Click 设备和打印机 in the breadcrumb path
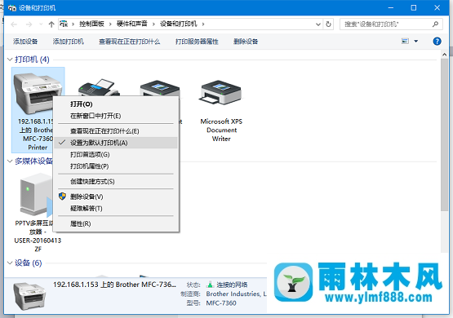 tap(179, 24)
